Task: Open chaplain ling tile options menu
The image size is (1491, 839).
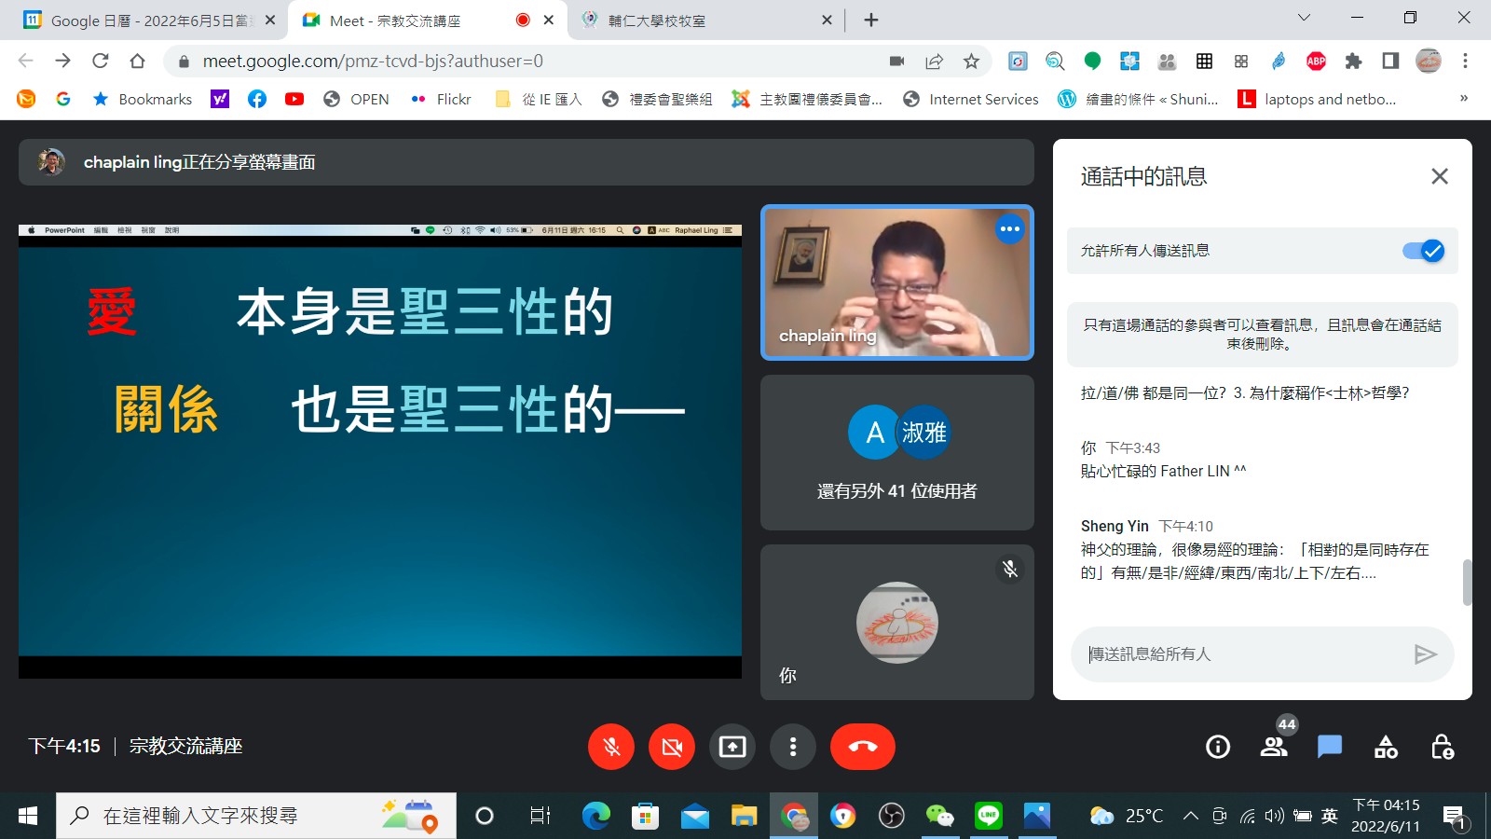Action: point(1009,229)
